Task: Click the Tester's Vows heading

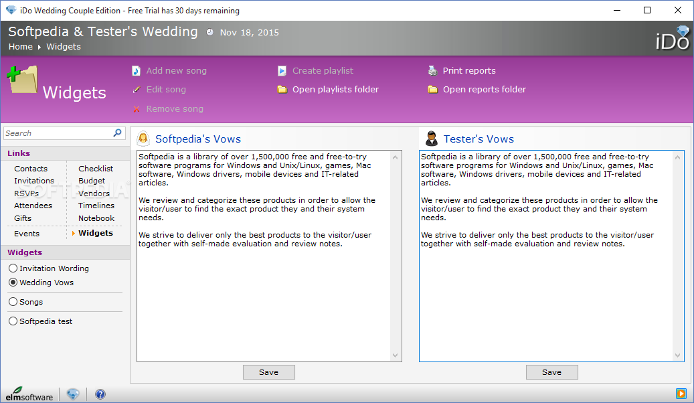Action: [x=479, y=139]
